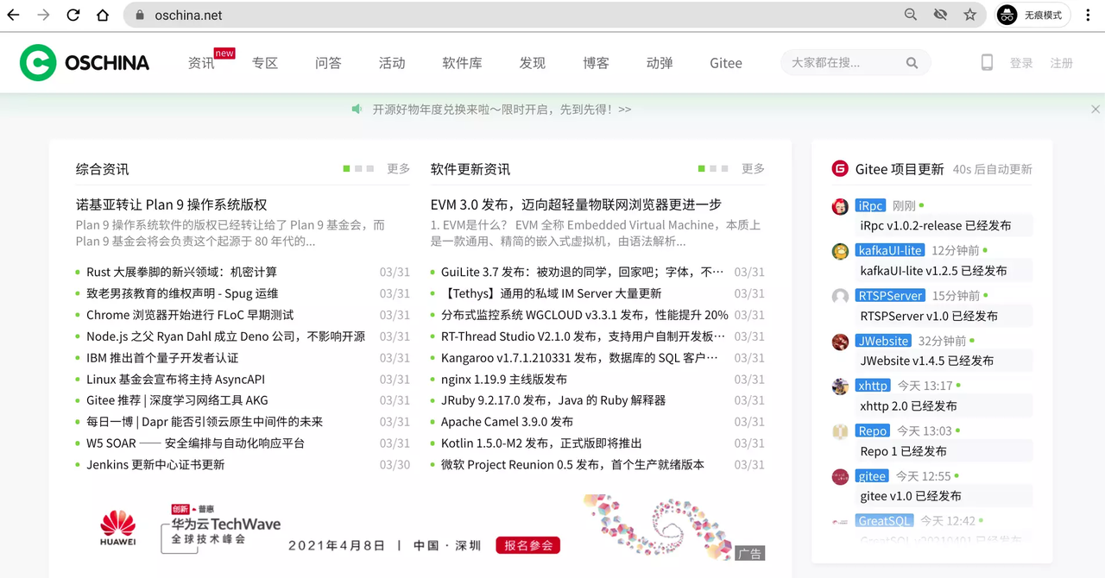Open article nginx 1.19.9 主线版发布

pyautogui.click(x=504, y=379)
